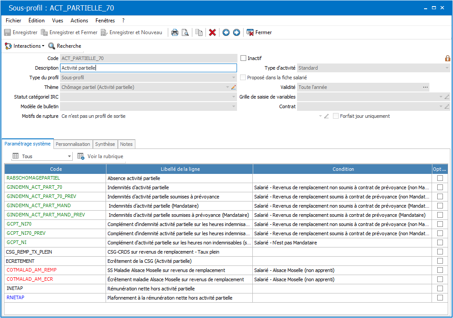Open Type du profil dropdown

[234, 78]
